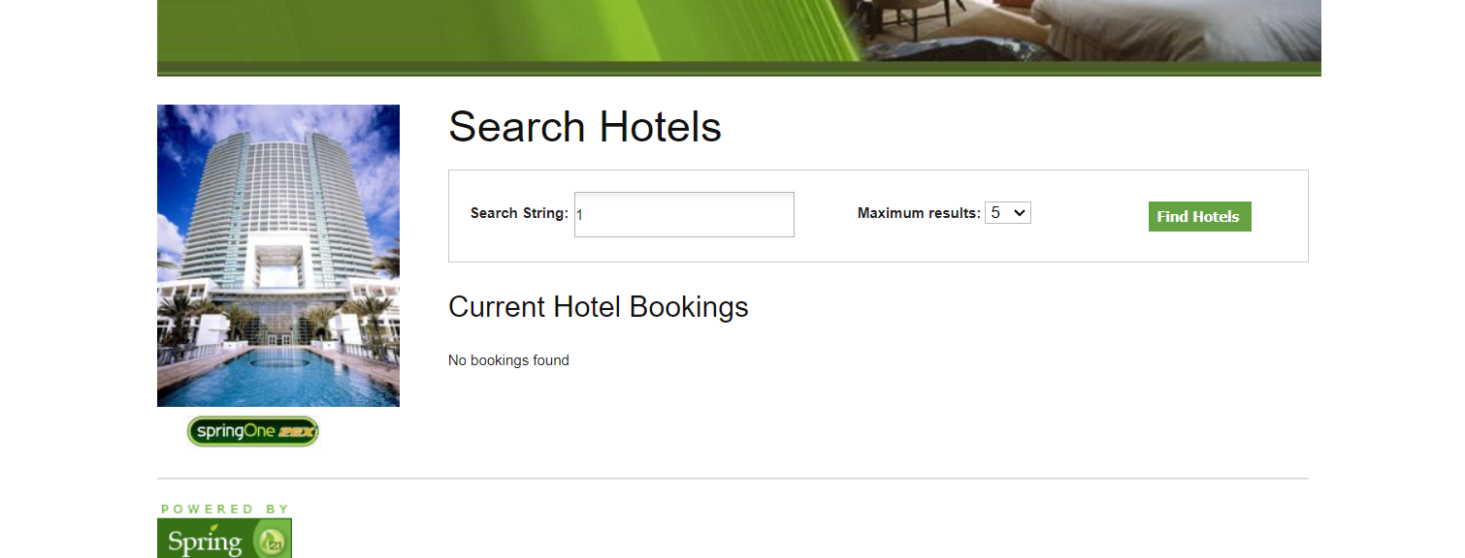Click the Maximum results label
The width and height of the screenshot is (1465, 558).
(x=918, y=213)
